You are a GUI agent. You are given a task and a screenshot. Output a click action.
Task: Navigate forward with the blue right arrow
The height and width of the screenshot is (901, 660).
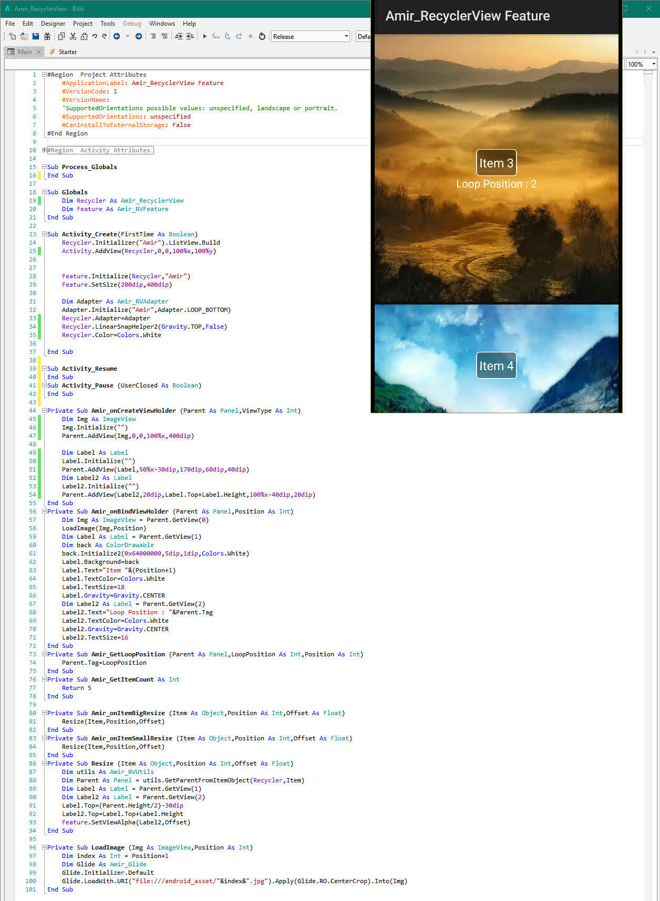click(139, 36)
